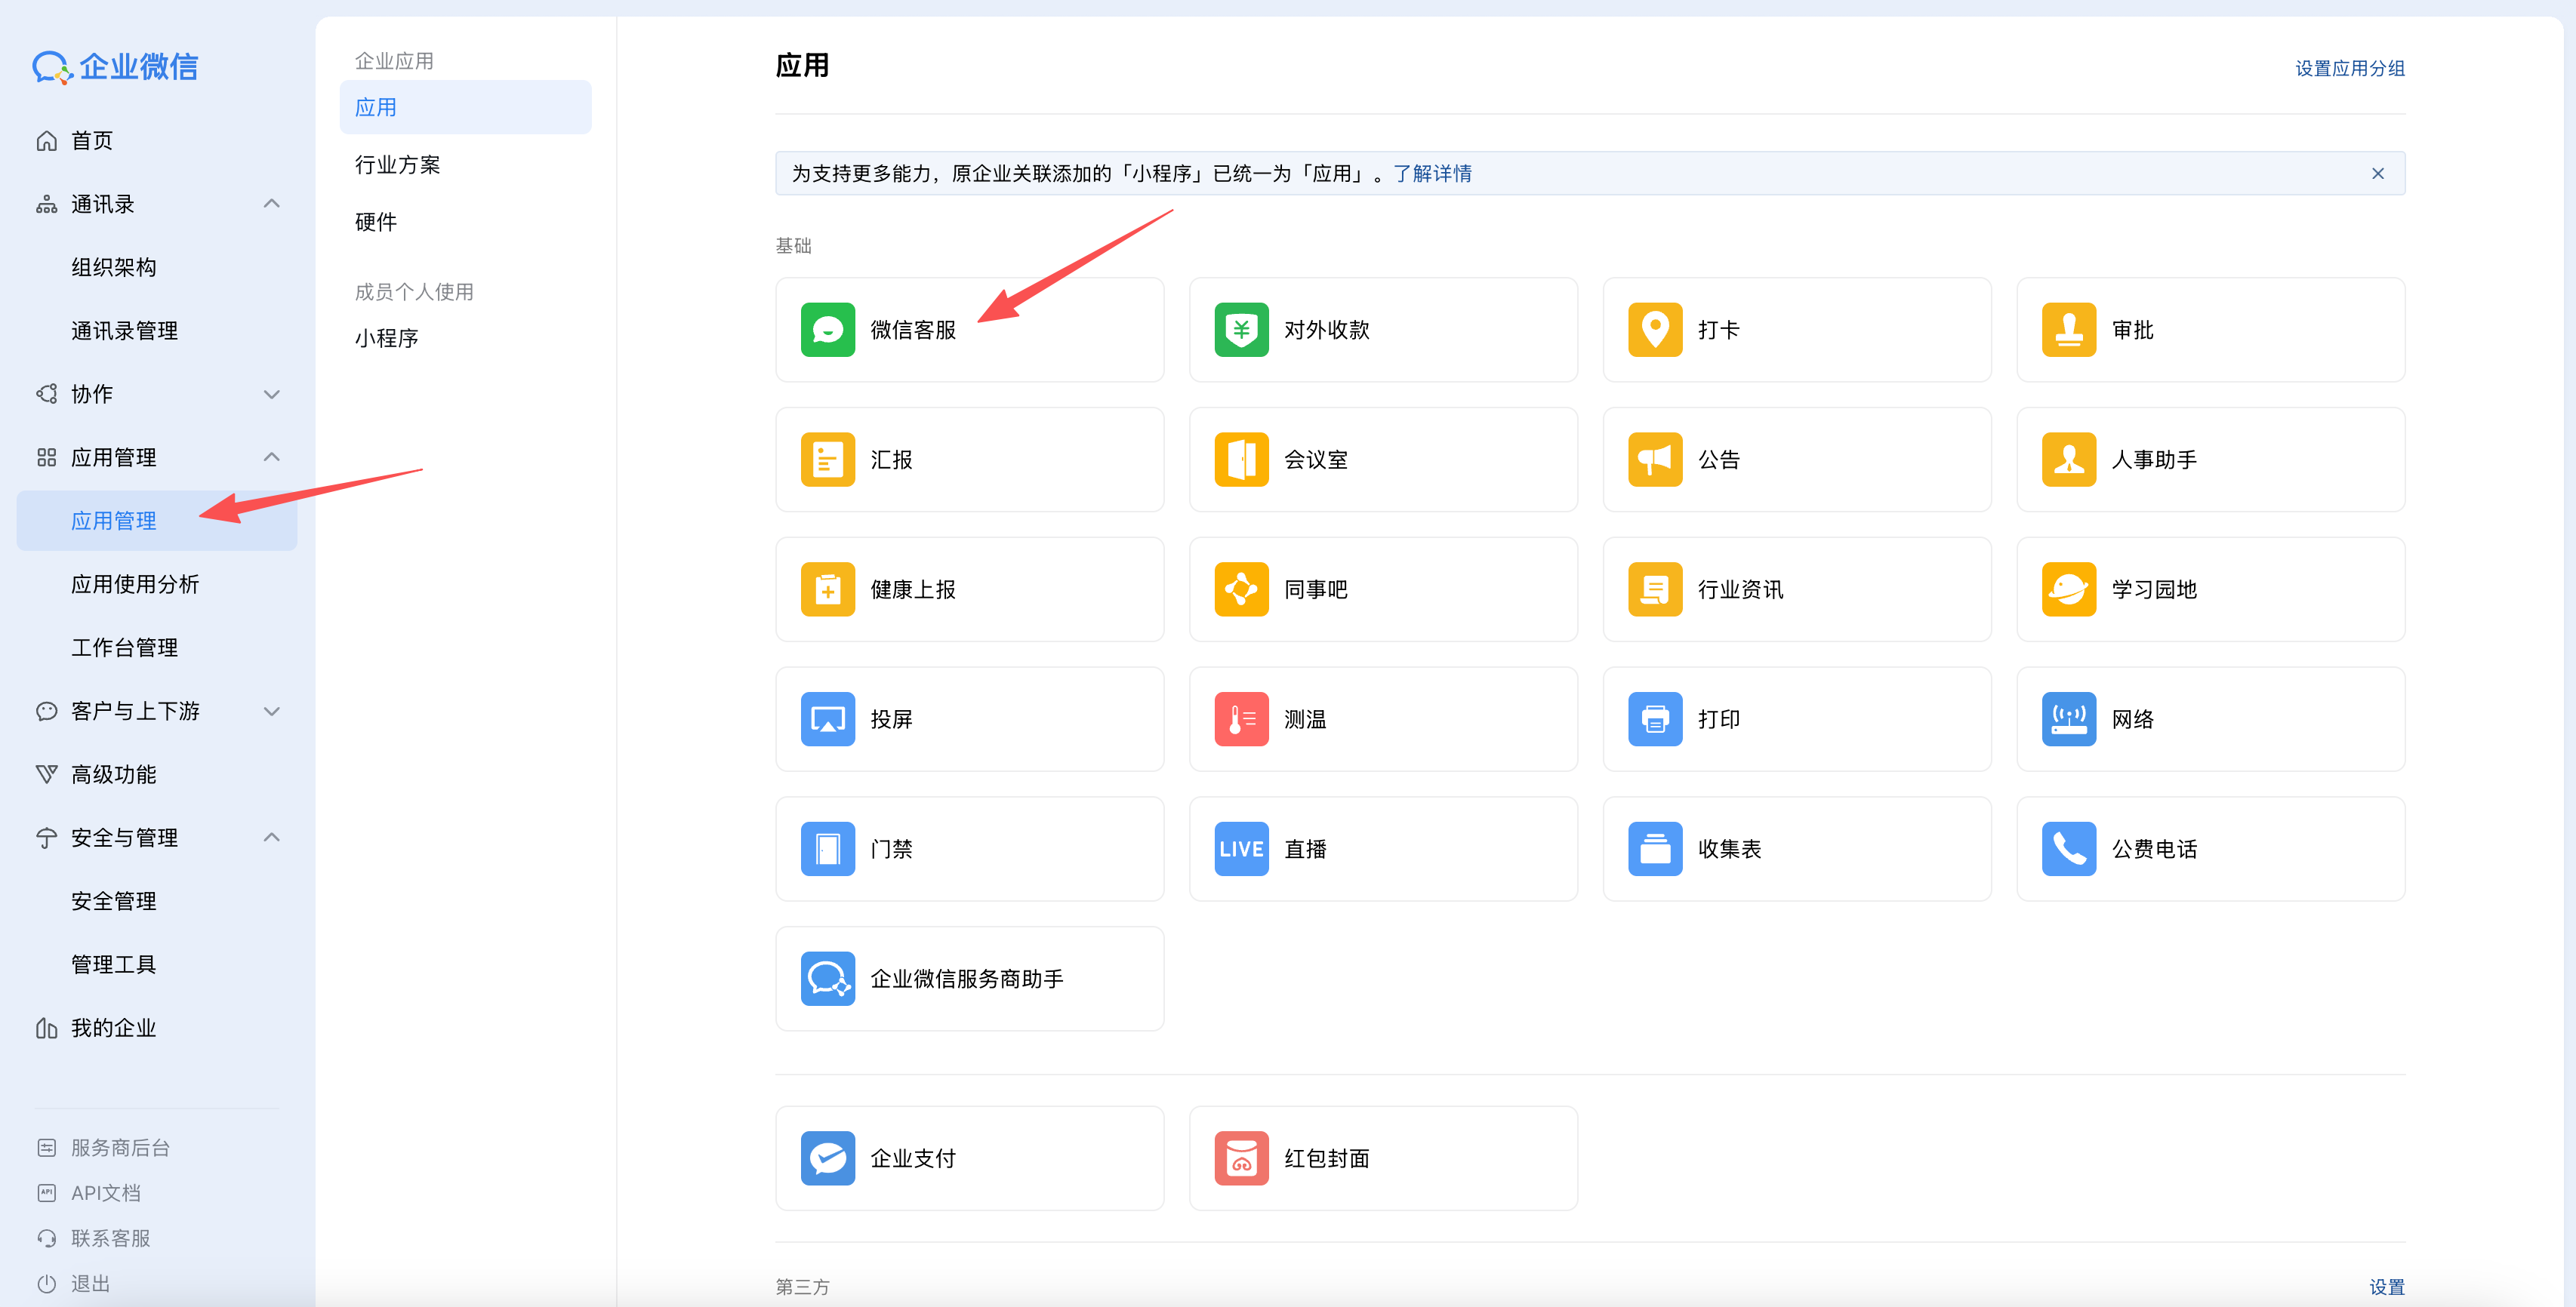The image size is (2576, 1307).
Task: Open the 打印 printer icon
Action: click(1655, 719)
